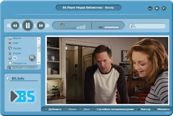
Task: Open the Видео library section
Action: (17, 38)
